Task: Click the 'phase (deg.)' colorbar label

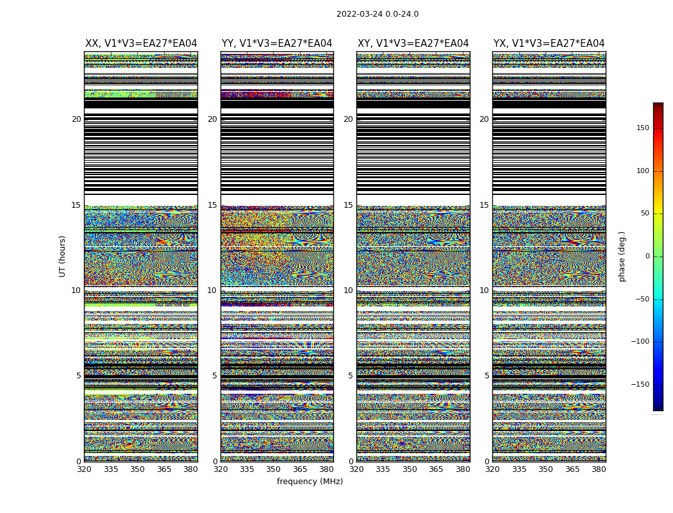Action: point(622,256)
